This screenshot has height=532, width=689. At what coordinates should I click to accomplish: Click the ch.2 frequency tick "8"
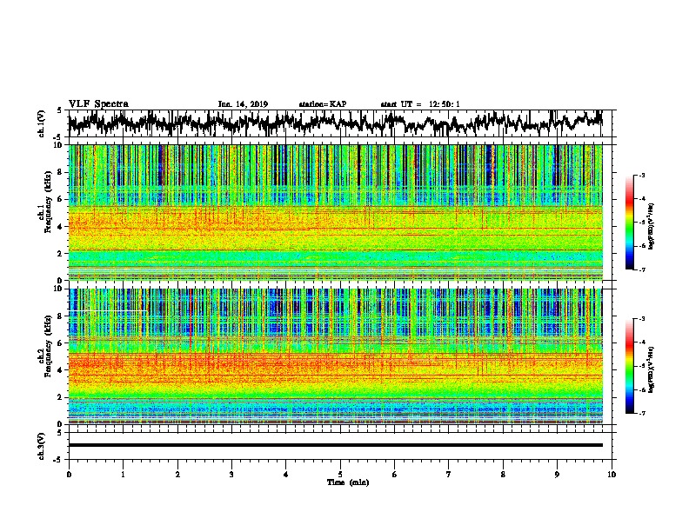(x=61, y=316)
